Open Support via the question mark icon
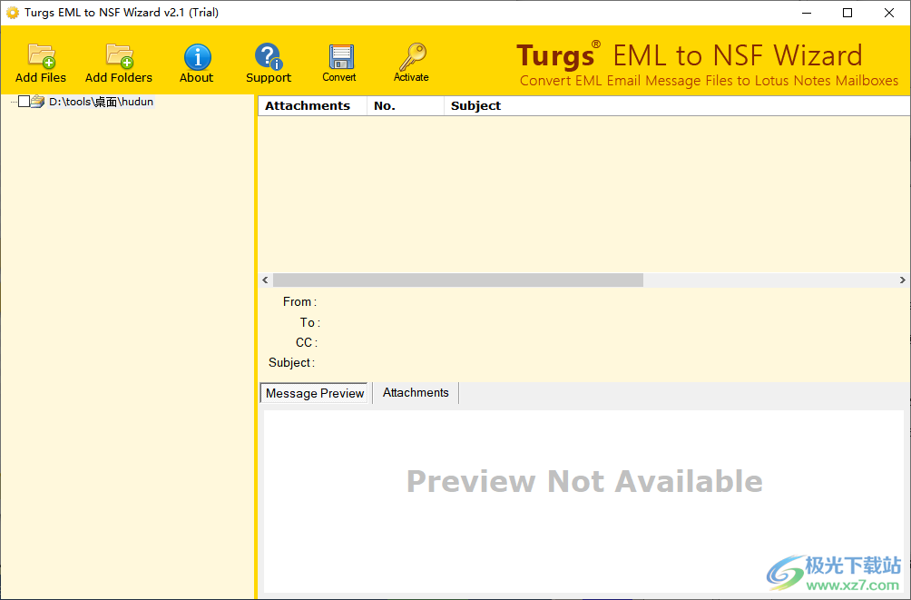 click(x=268, y=62)
